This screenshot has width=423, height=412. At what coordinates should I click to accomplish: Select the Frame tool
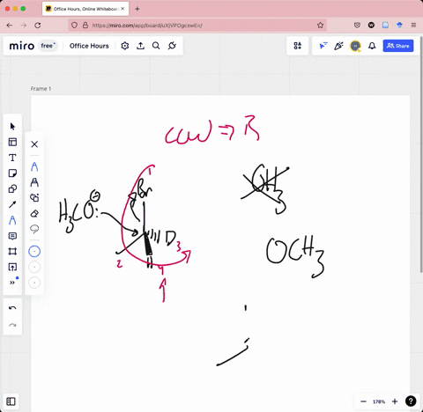[x=12, y=252]
